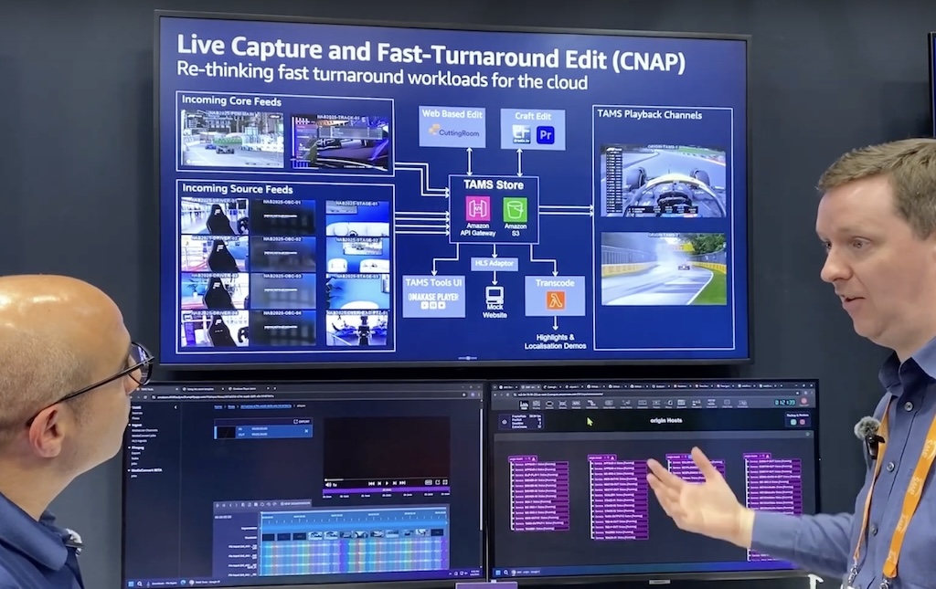Mute the Omakase player volume icon
Screen dimensions: 936x589
pos(328,485)
